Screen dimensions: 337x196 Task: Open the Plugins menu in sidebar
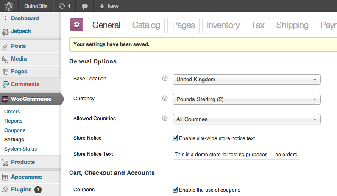point(21,190)
